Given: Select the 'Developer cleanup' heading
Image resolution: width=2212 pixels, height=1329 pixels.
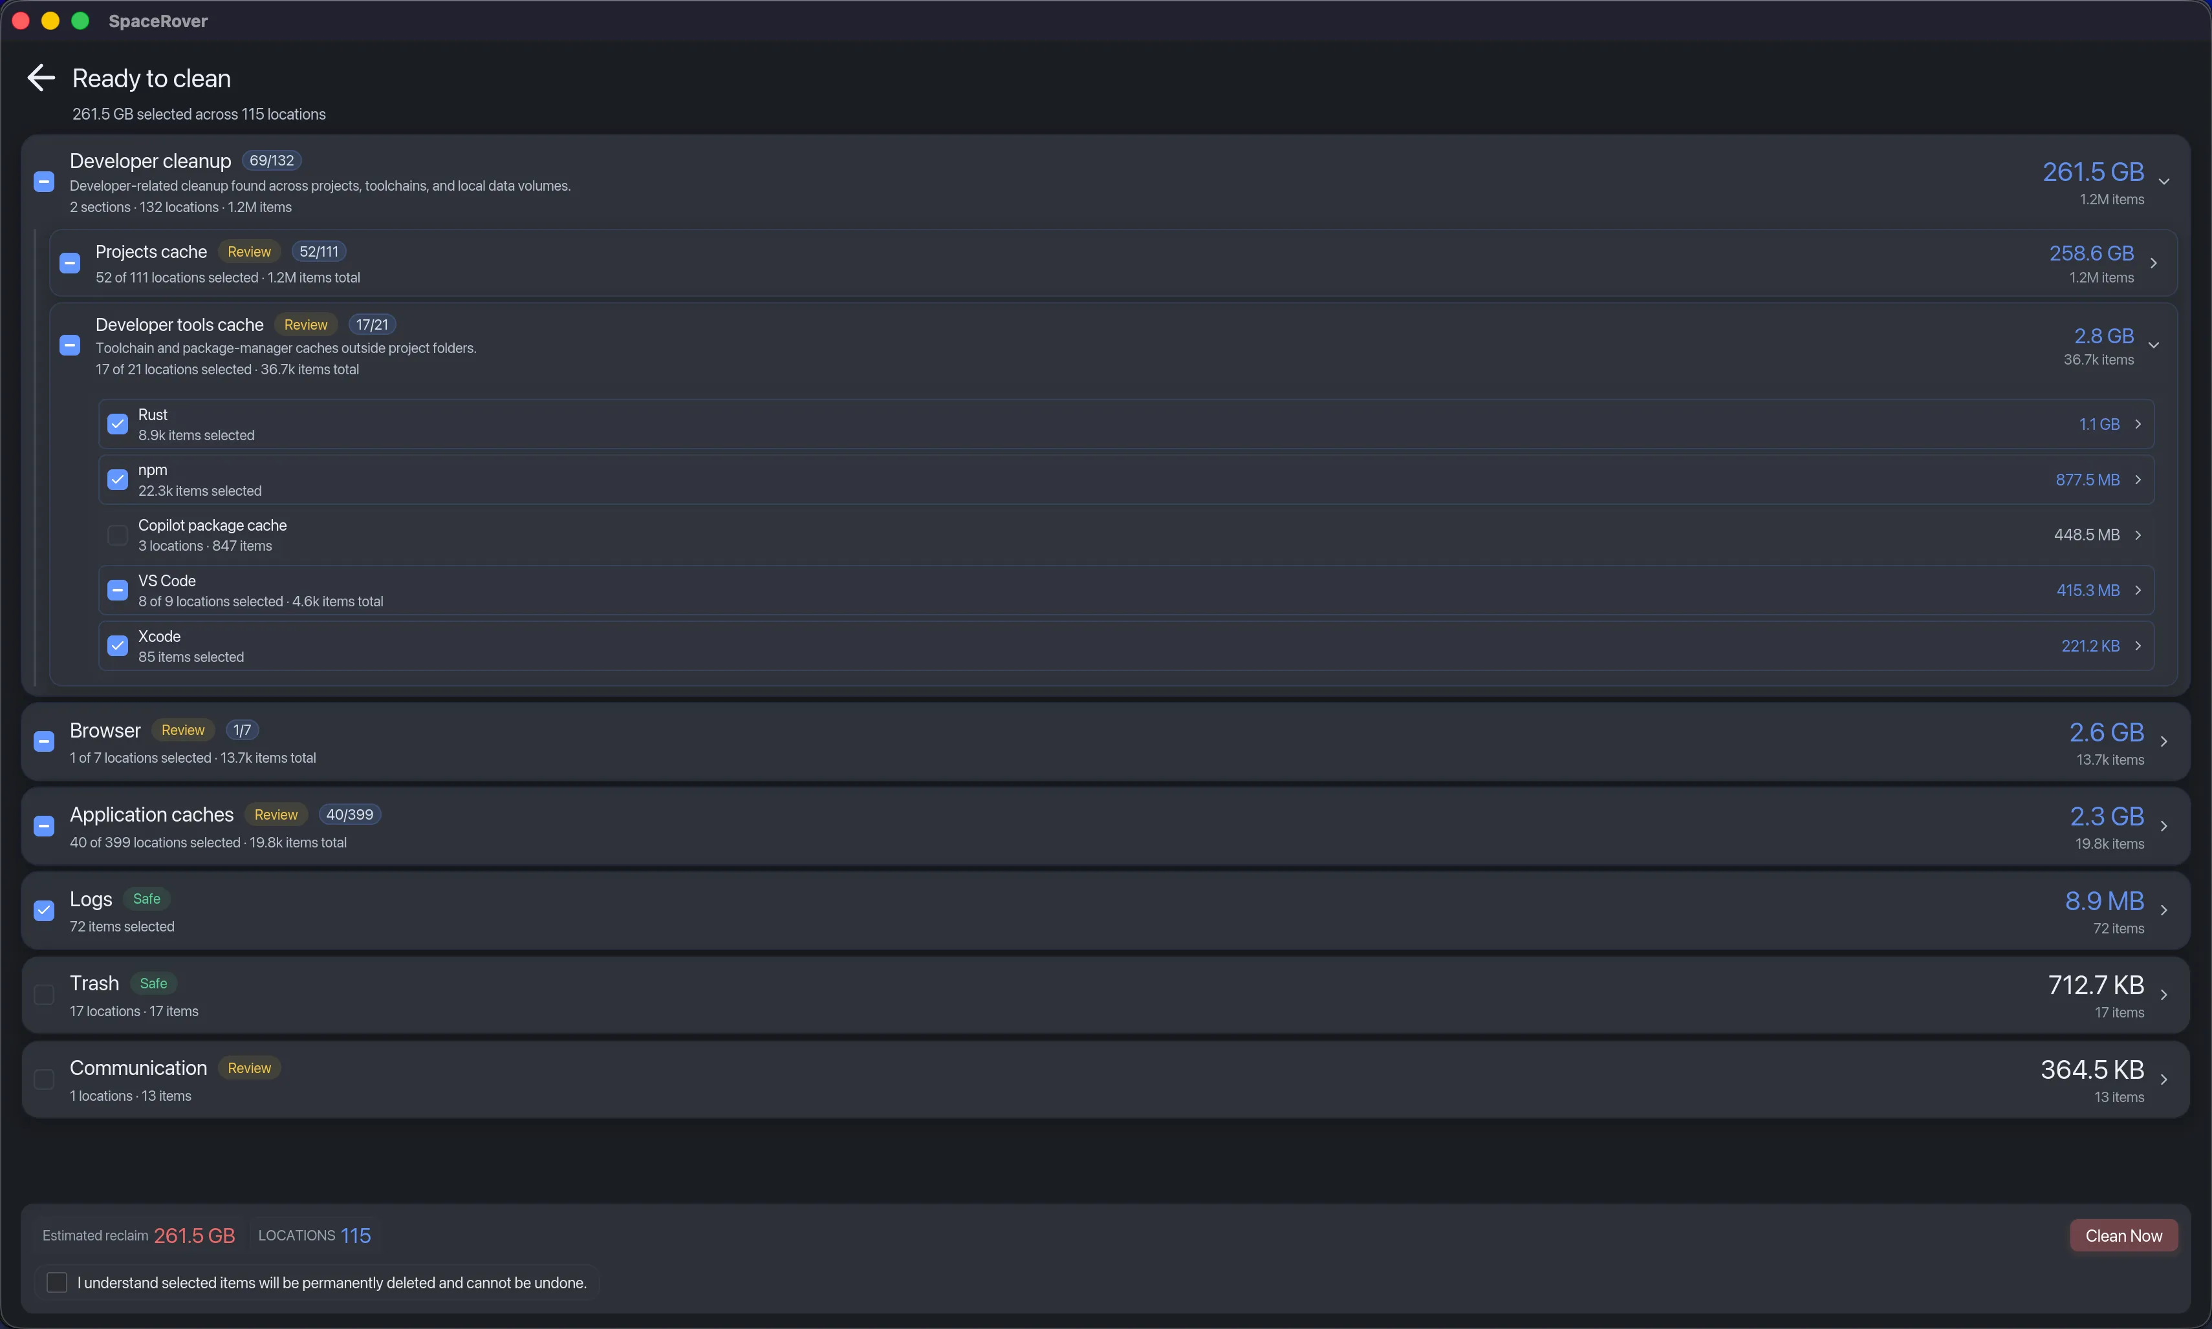Looking at the screenshot, I should [x=151, y=161].
